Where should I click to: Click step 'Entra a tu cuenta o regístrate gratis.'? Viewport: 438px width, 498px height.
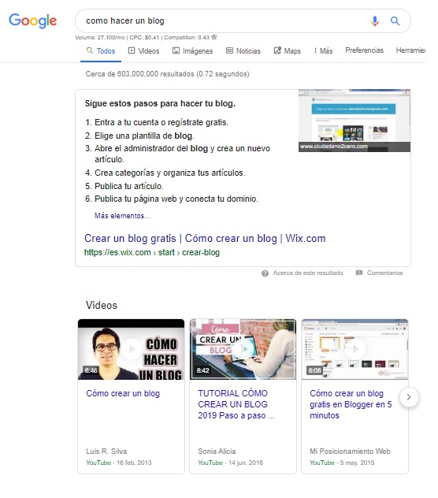pyautogui.click(x=161, y=122)
